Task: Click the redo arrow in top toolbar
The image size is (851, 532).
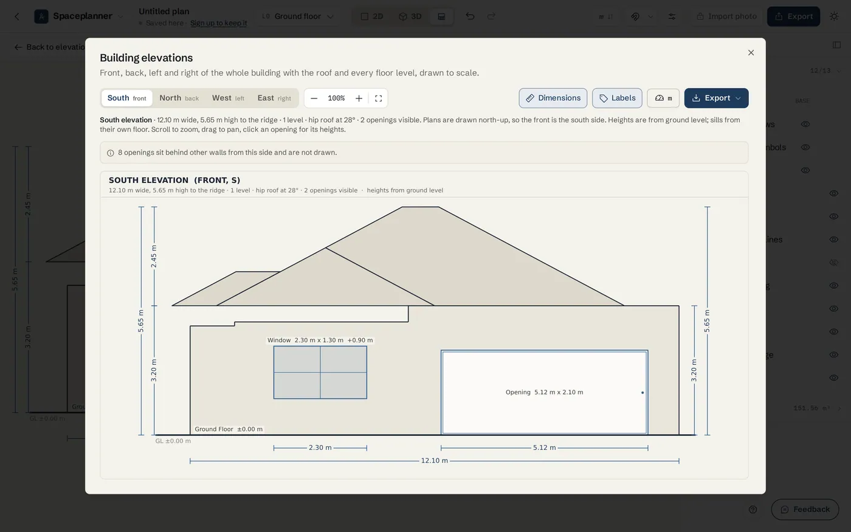Action: [x=491, y=16]
